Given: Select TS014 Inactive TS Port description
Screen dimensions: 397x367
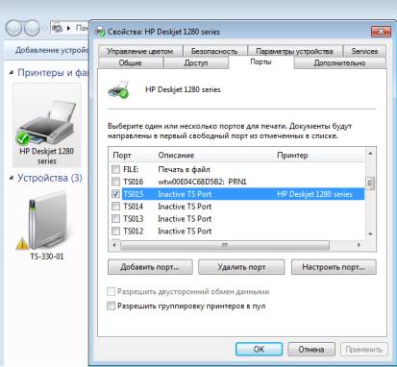Looking at the screenshot, I should click(x=185, y=207).
